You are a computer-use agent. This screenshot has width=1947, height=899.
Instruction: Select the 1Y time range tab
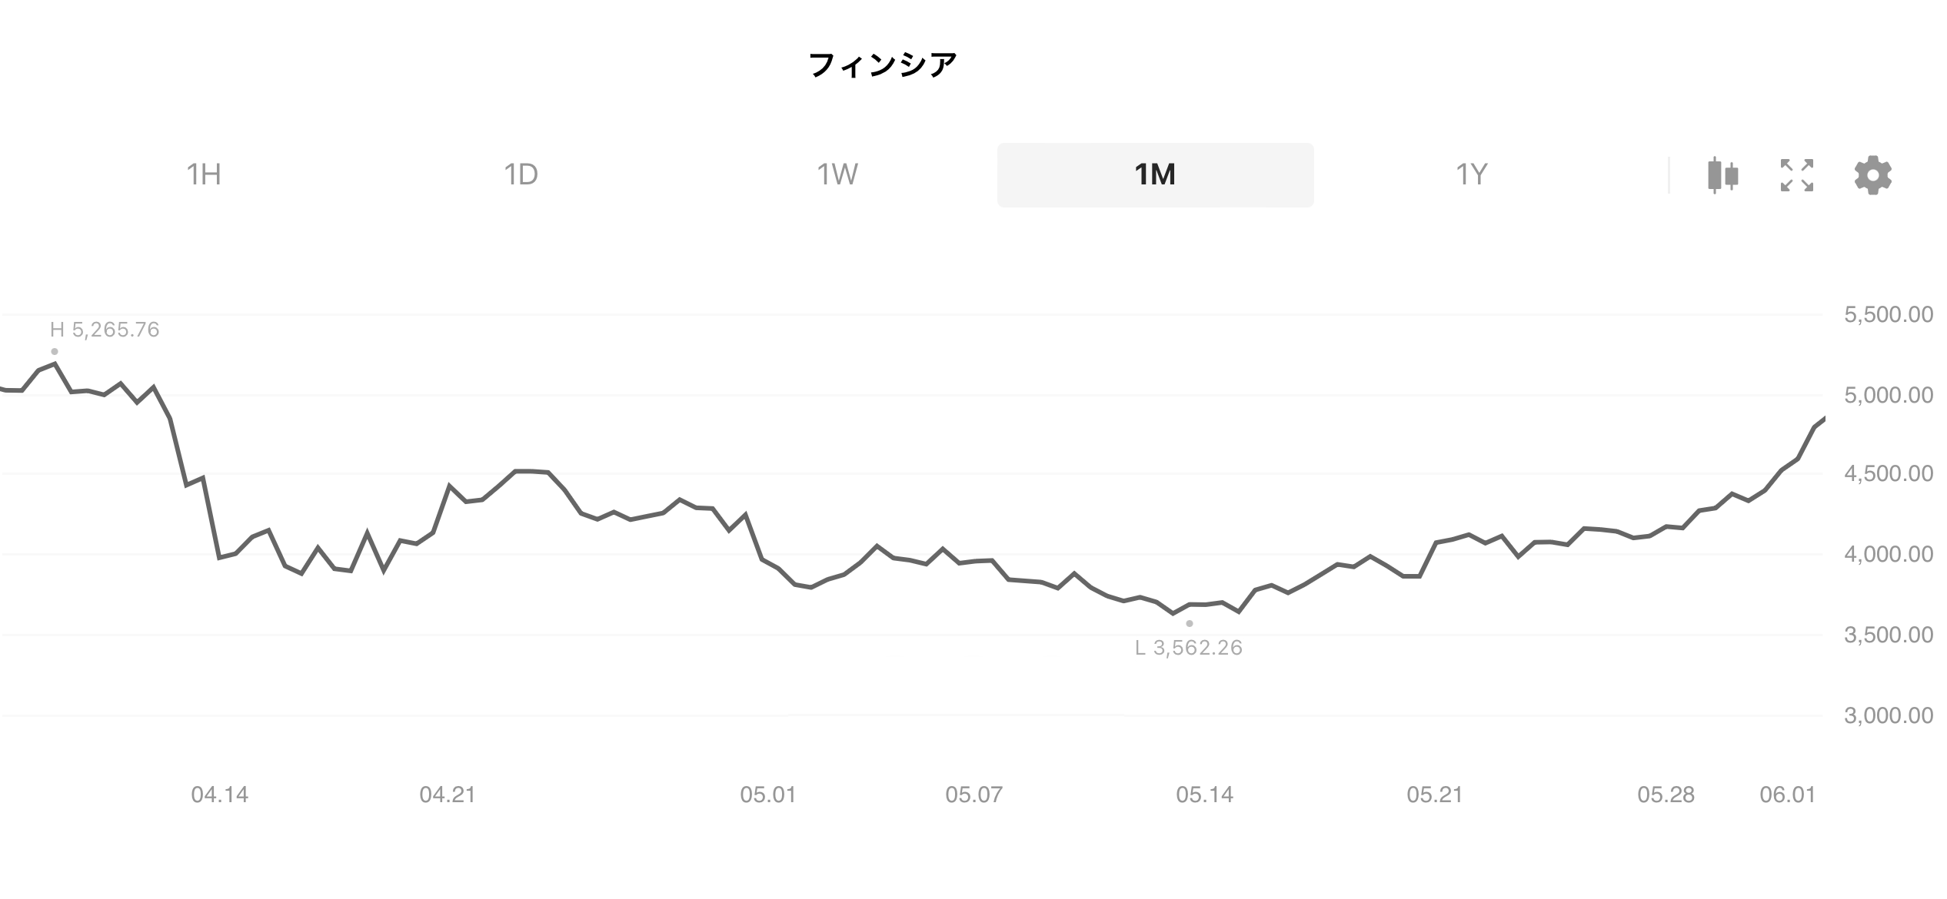[1472, 175]
